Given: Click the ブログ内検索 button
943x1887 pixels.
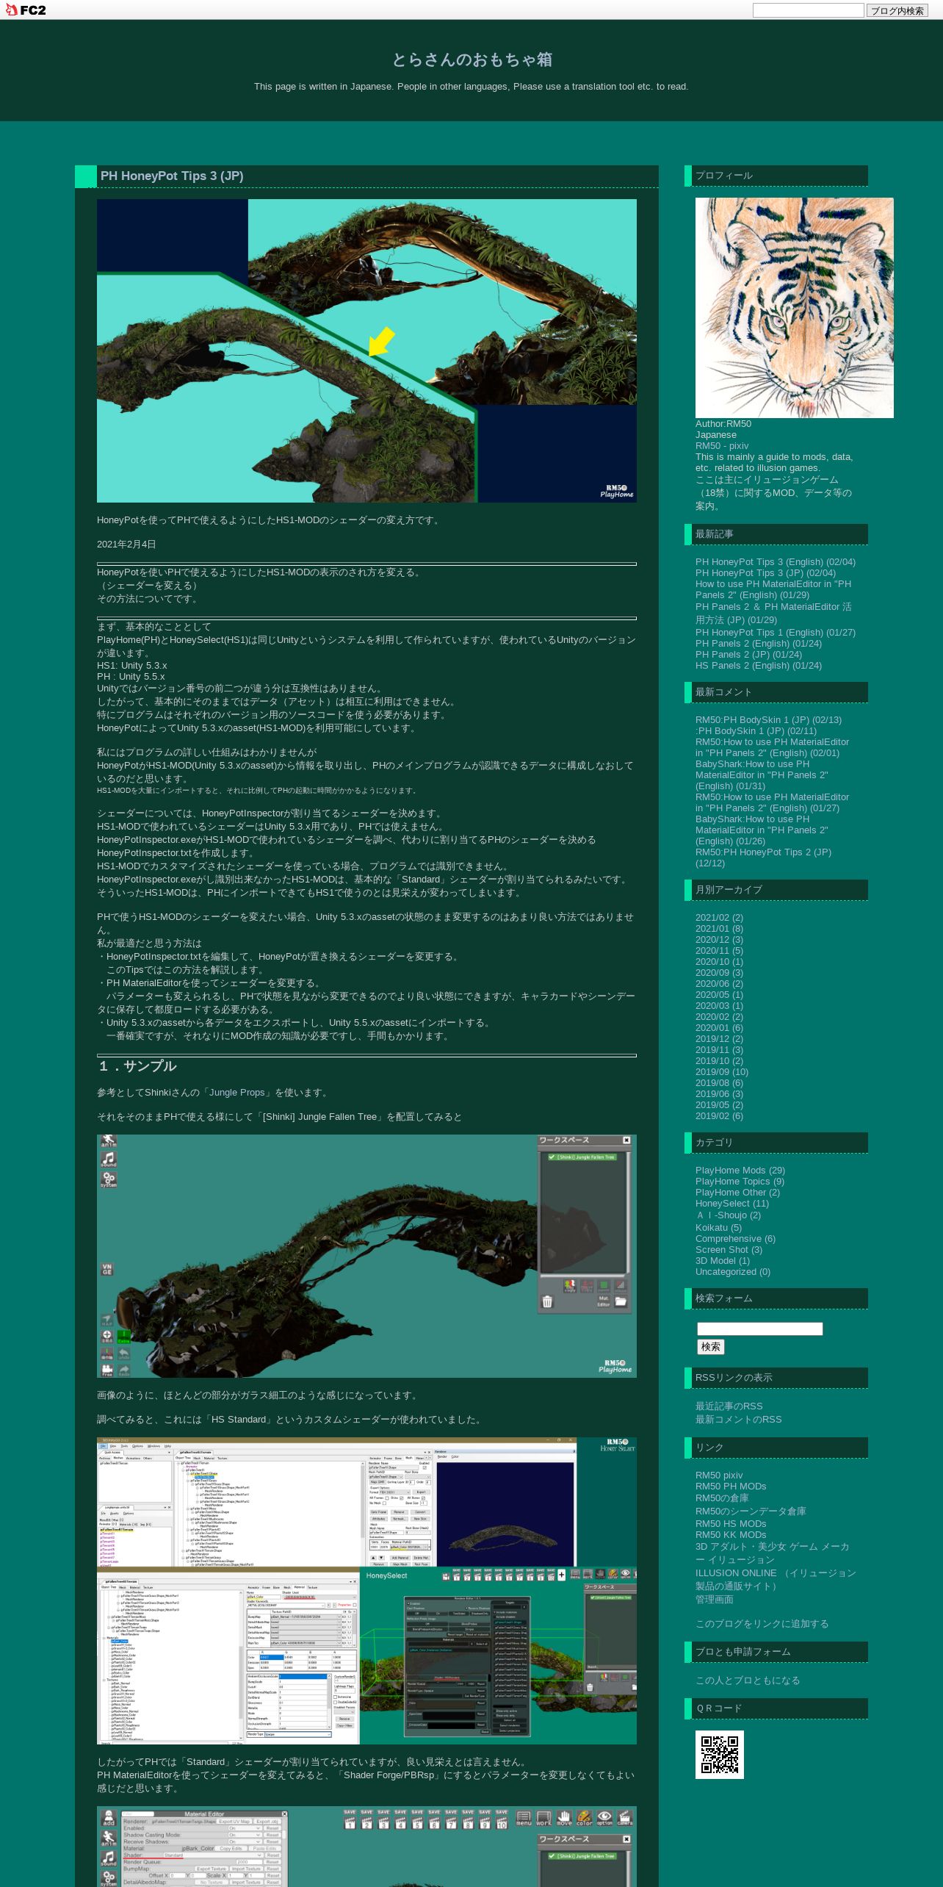Looking at the screenshot, I should coord(897,10).
